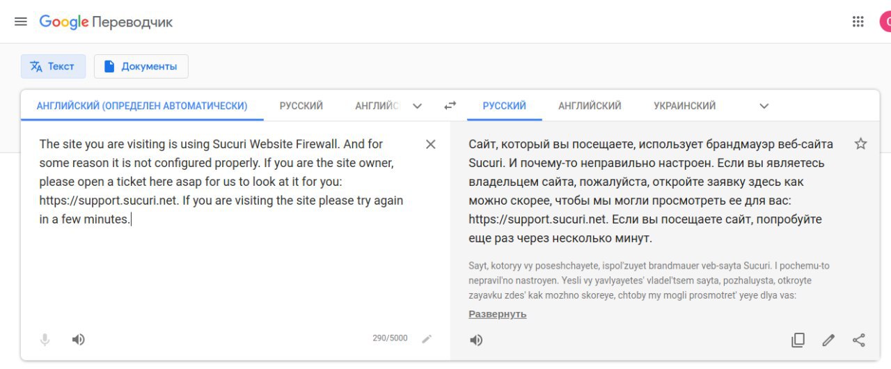
Task: Suggest an edit with pencil icon
Action: tap(828, 340)
